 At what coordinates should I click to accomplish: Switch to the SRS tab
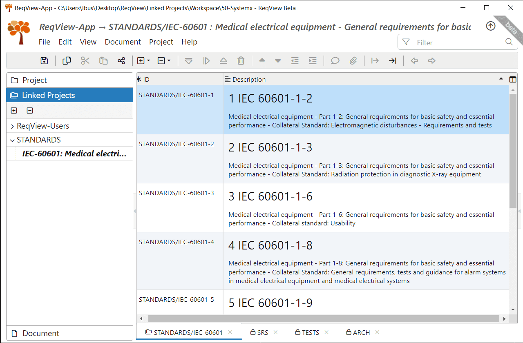(x=259, y=332)
